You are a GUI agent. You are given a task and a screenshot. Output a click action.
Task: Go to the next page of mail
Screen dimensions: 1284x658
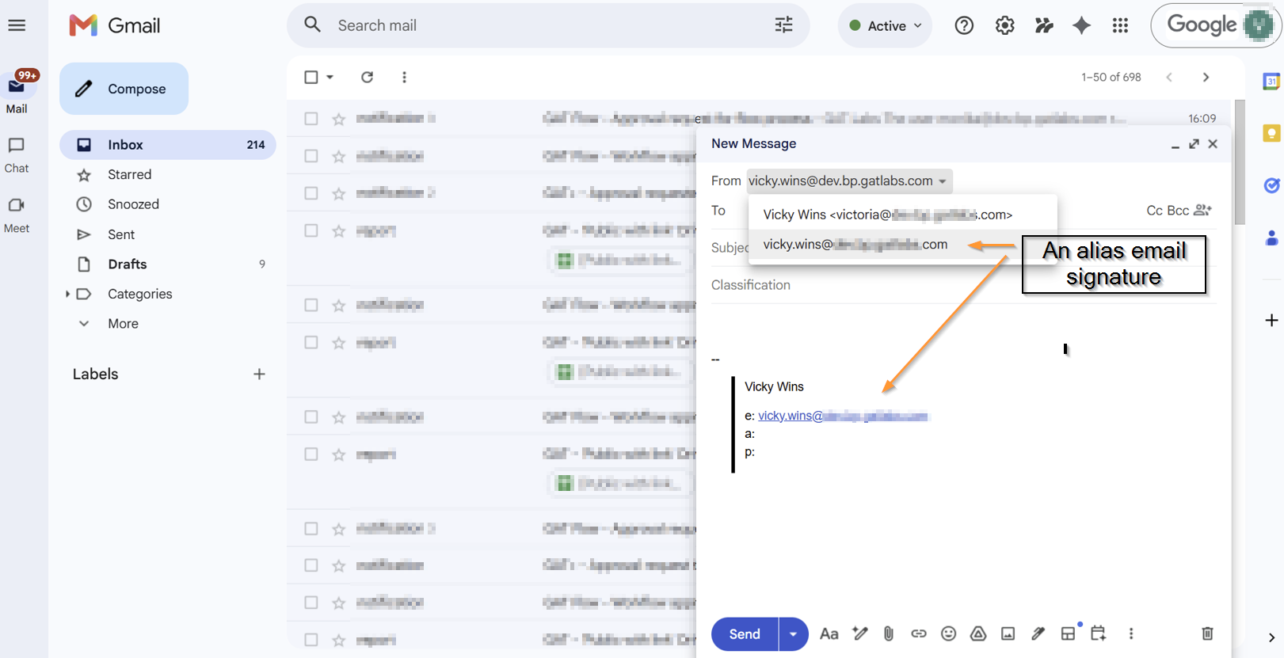1206,77
